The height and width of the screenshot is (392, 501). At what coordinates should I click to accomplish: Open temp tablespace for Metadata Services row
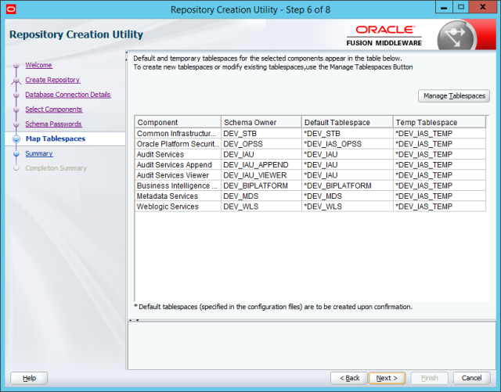point(439,196)
